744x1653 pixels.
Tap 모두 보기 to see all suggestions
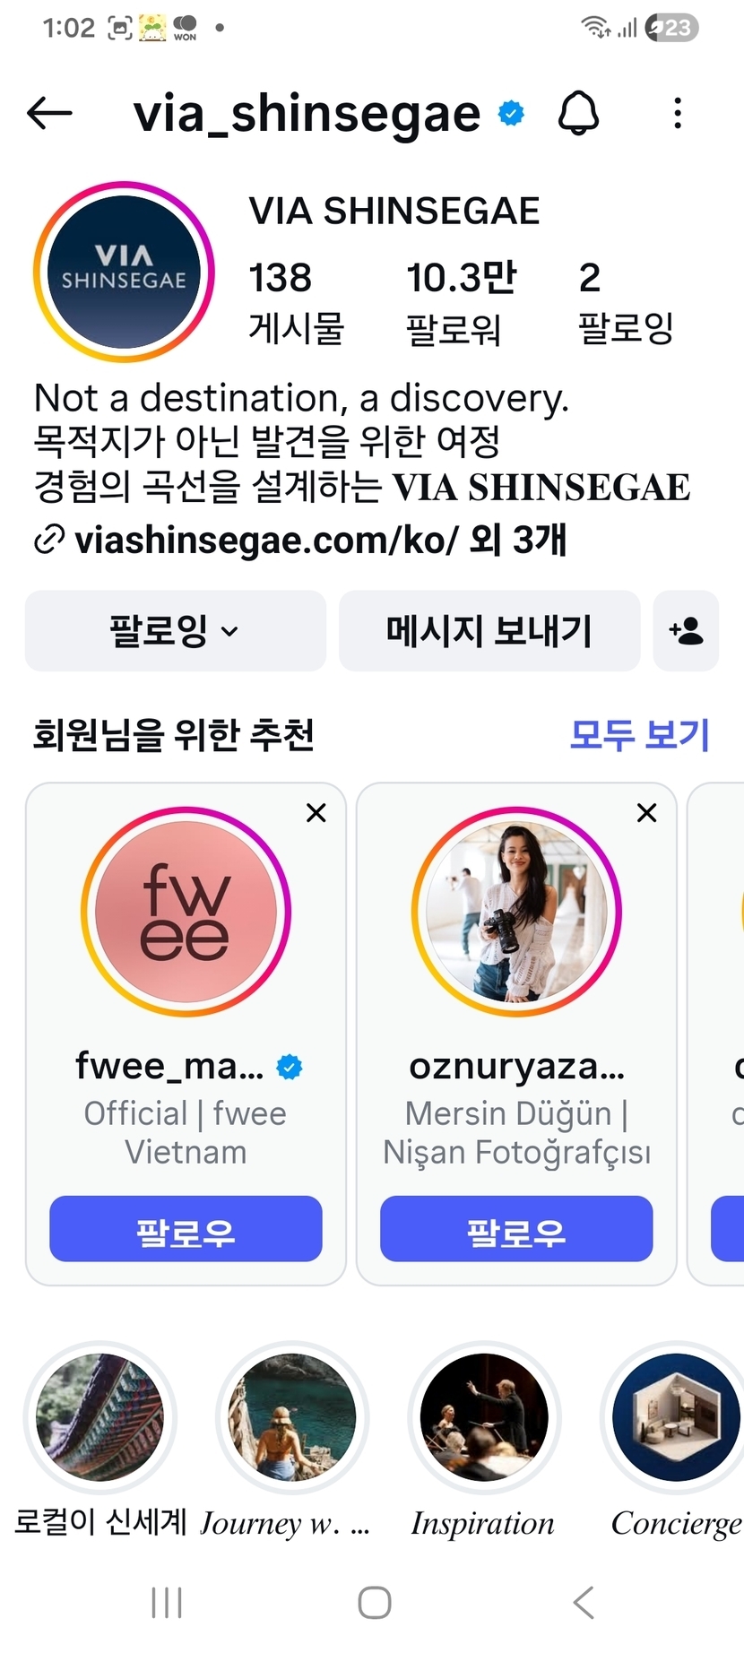point(639,735)
